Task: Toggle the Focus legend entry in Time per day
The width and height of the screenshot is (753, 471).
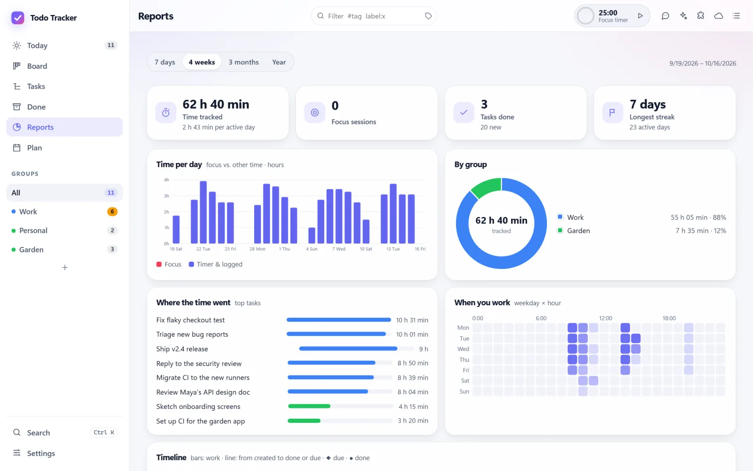Action: 169,264
